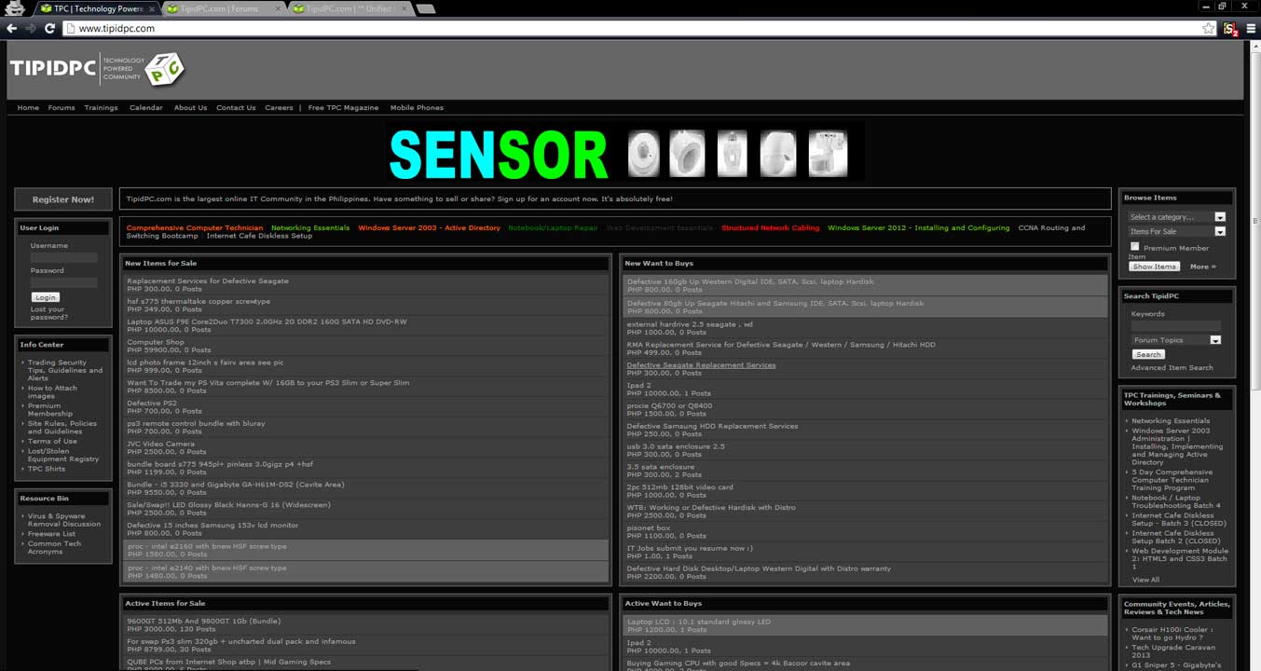Open the 'How to Attach images' link
This screenshot has height=671, width=1261.
tap(52, 391)
